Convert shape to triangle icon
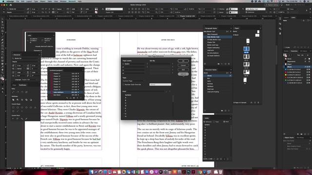Image resolution: width=312 pixels, height=175 pixels. pos(35,107)
